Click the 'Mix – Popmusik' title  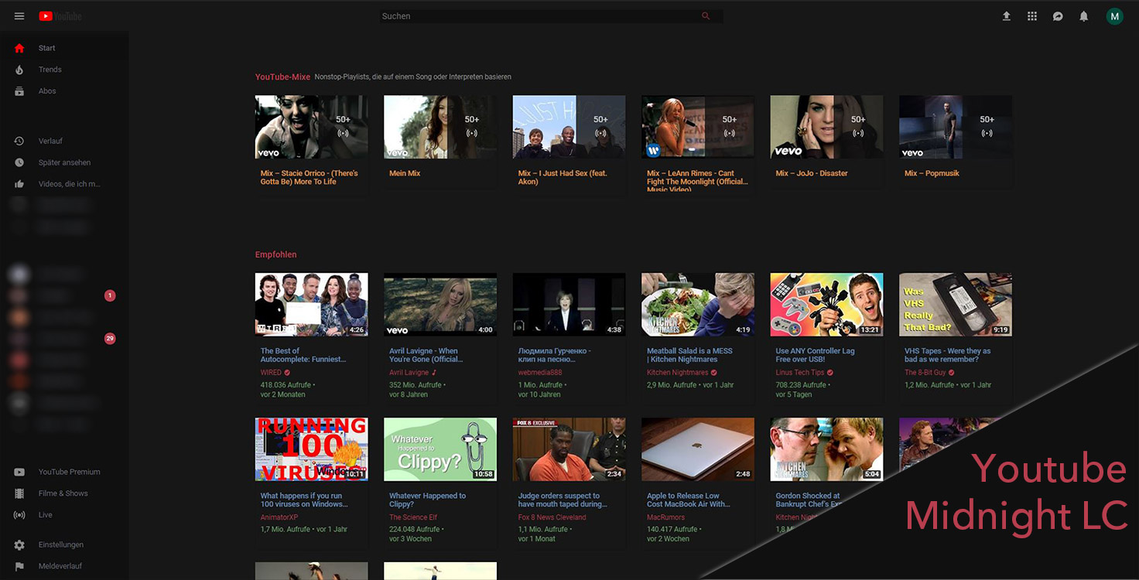(932, 173)
